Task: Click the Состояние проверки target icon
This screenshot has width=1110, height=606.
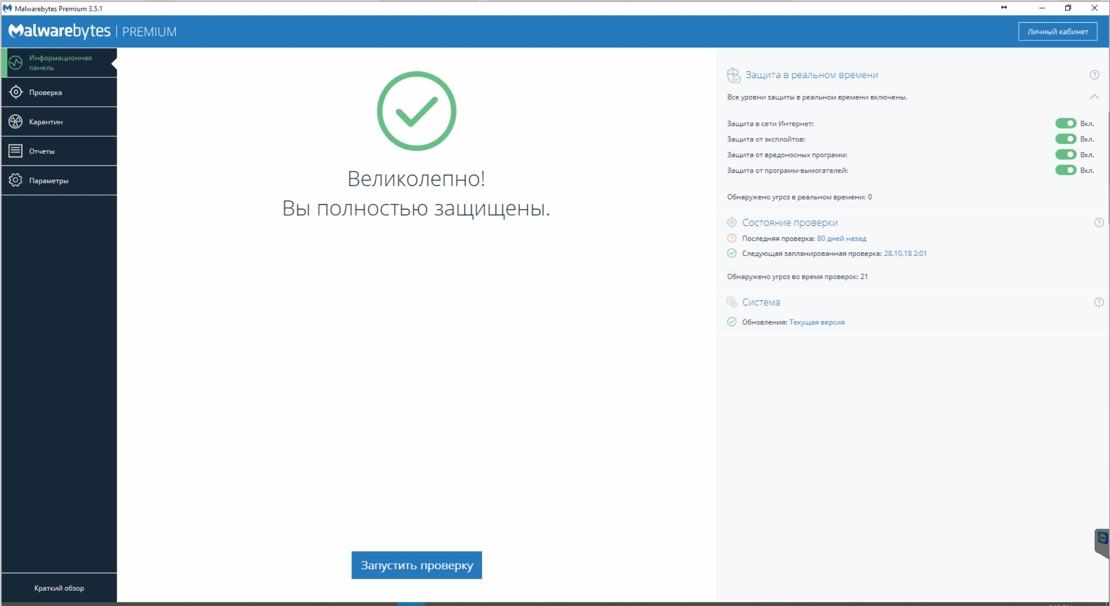Action: [x=731, y=222]
